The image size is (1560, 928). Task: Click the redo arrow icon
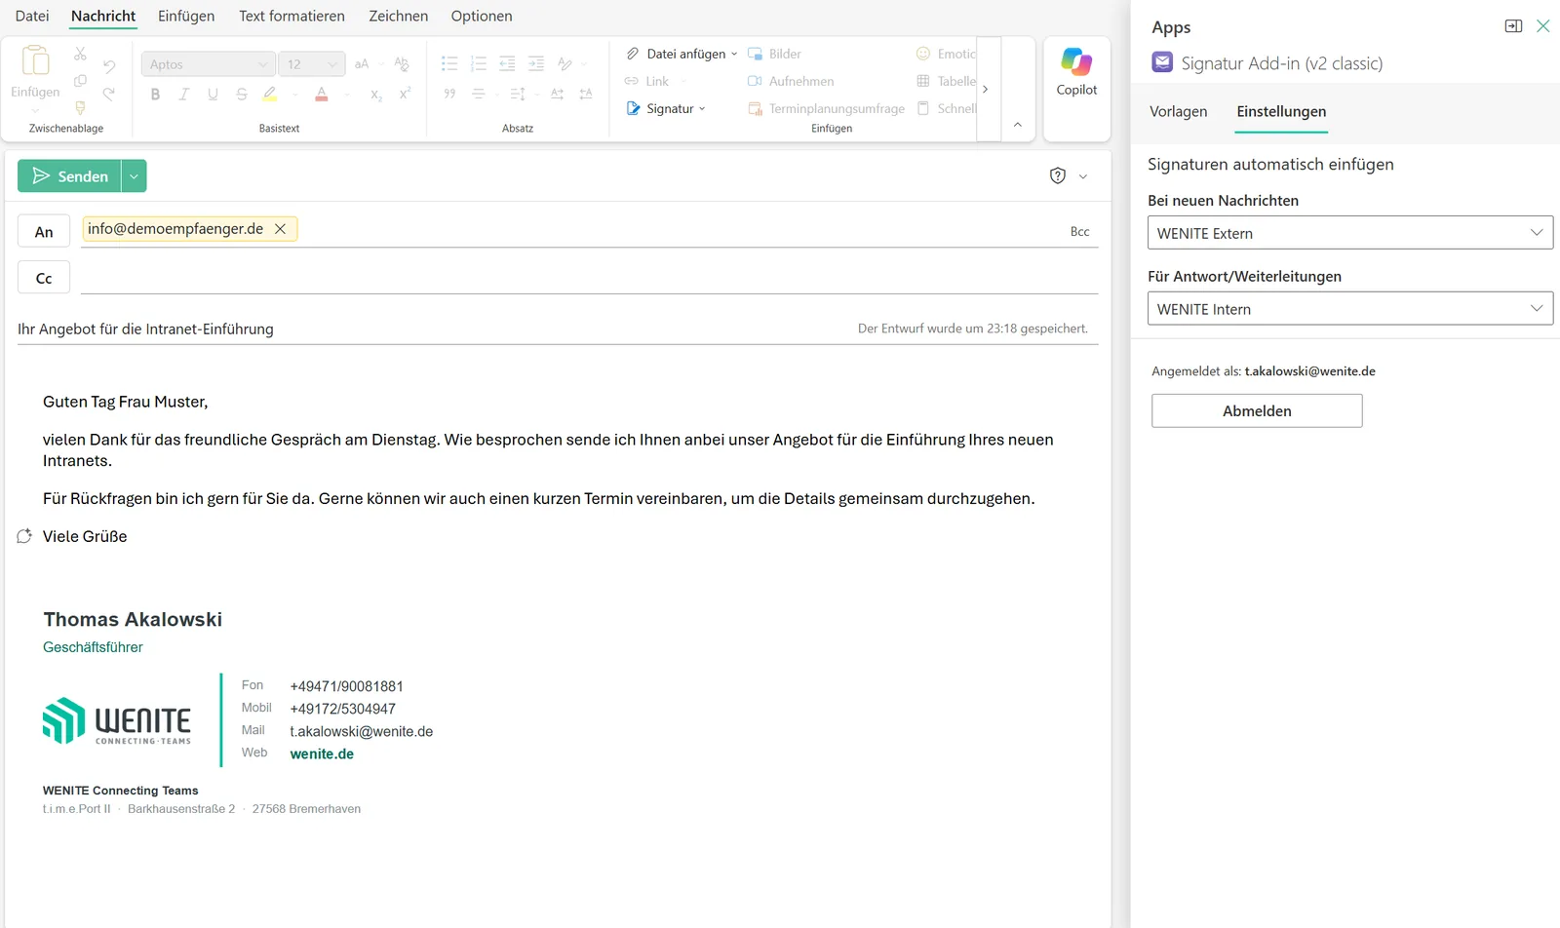click(109, 94)
